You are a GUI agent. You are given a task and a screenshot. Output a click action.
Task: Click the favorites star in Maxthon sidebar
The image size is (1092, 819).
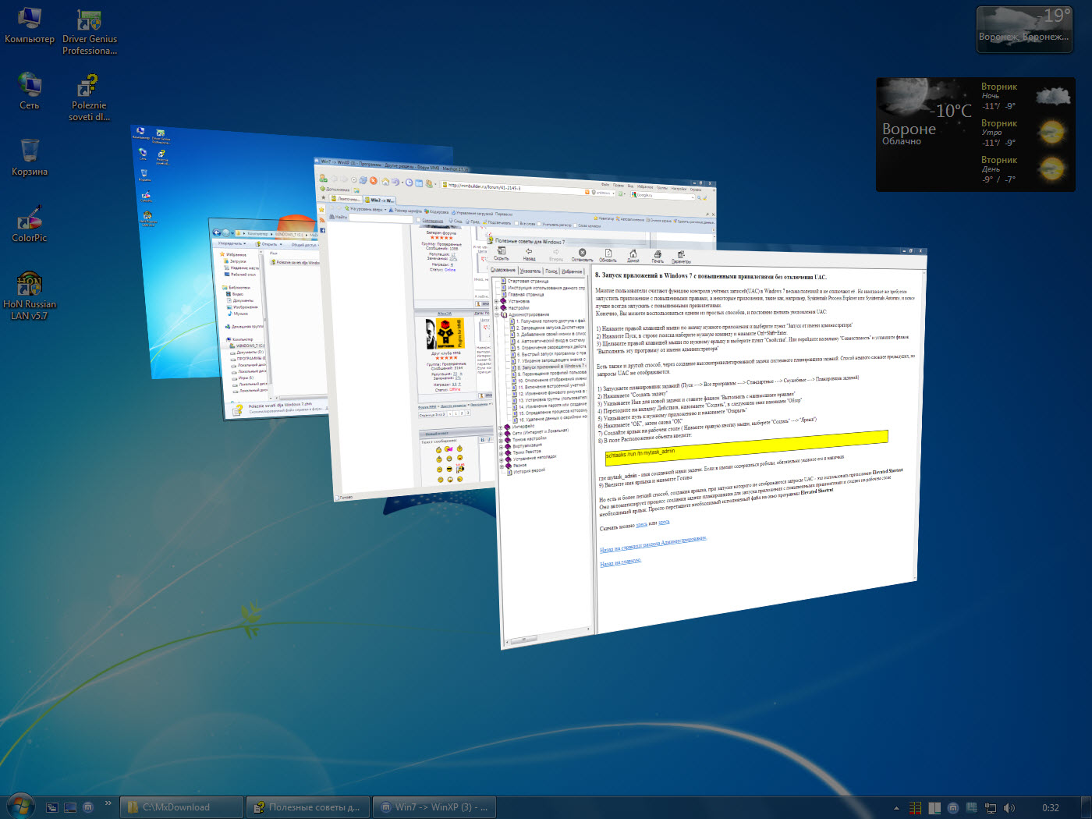coord(321,210)
